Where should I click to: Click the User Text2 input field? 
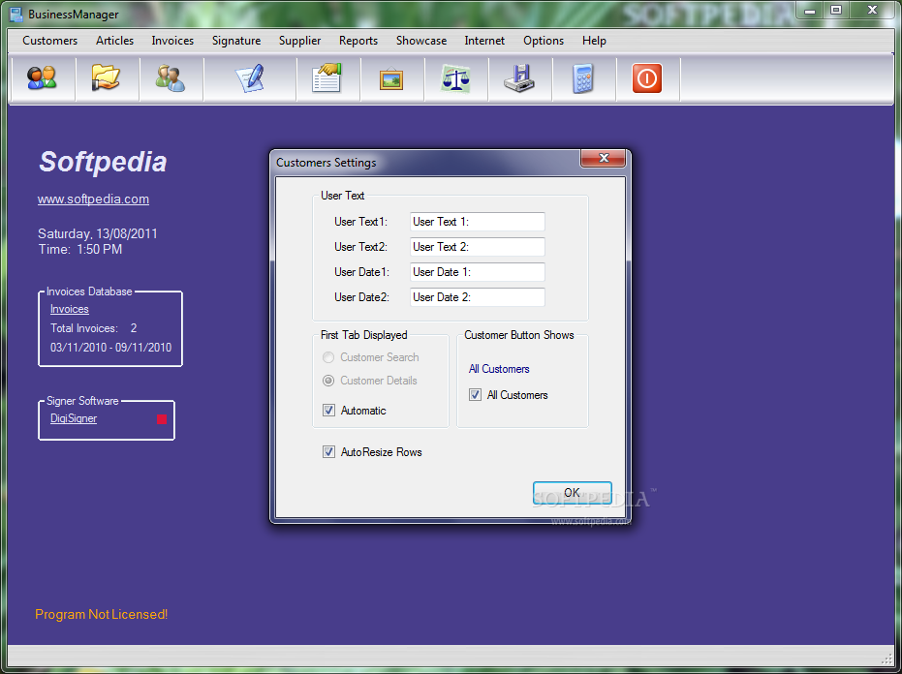coord(478,247)
